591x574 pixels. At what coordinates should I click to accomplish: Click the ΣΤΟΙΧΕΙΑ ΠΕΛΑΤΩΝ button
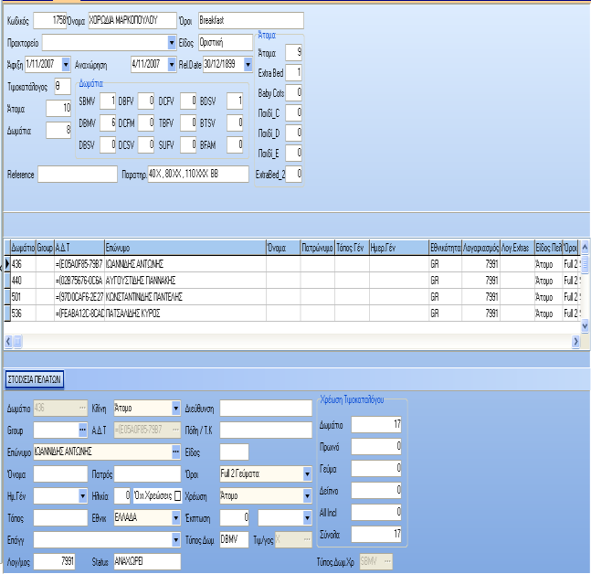[x=35, y=379]
